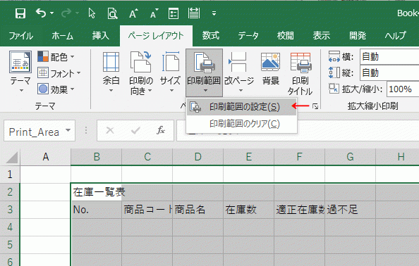Click the 縦 height auto field
The height and width of the screenshot is (266, 419).
[x=389, y=72]
